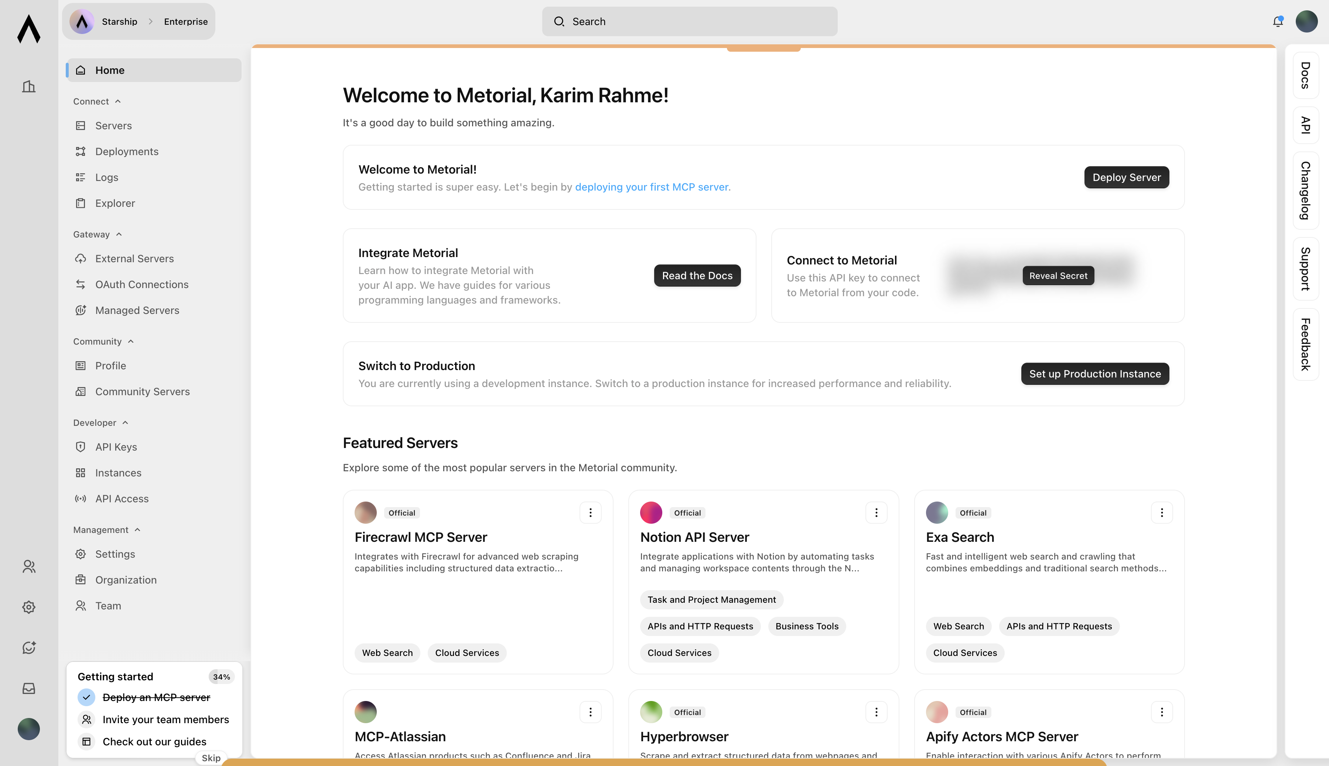Viewport: 1329px width, 766px height.
Task: Open the kebab menu on the Exa Search card
Action: coord(1162,512)
